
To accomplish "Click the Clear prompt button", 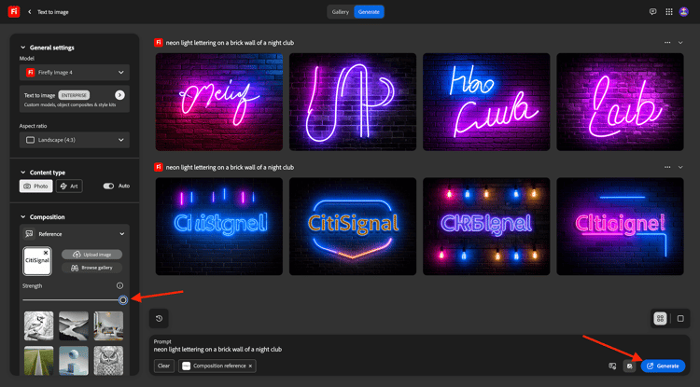I will coord(163,366).
